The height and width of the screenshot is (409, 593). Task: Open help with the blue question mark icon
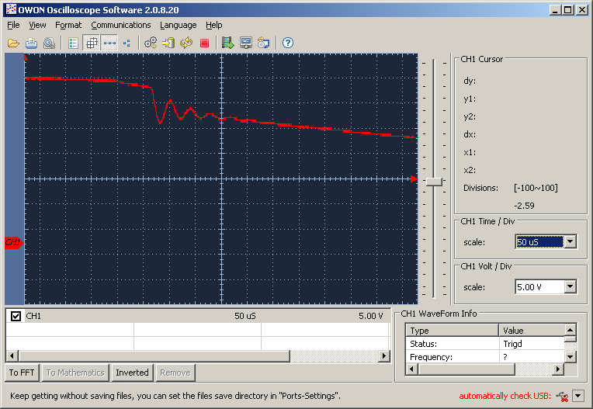[x=288, y=43]
